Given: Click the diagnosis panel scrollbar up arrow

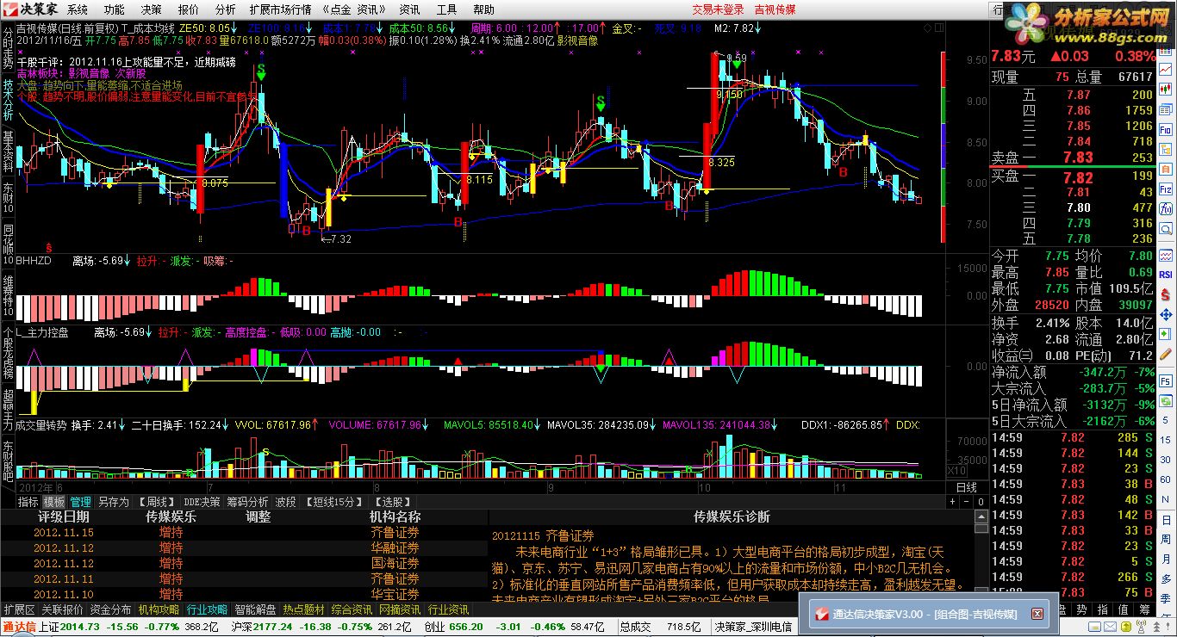Looking at the screenshot, I should pos(981,516).
